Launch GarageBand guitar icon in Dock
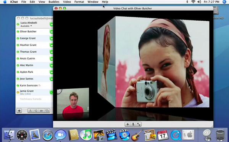Image resolution: width=229 pixels, height=142 pixels. coord(137,135)
